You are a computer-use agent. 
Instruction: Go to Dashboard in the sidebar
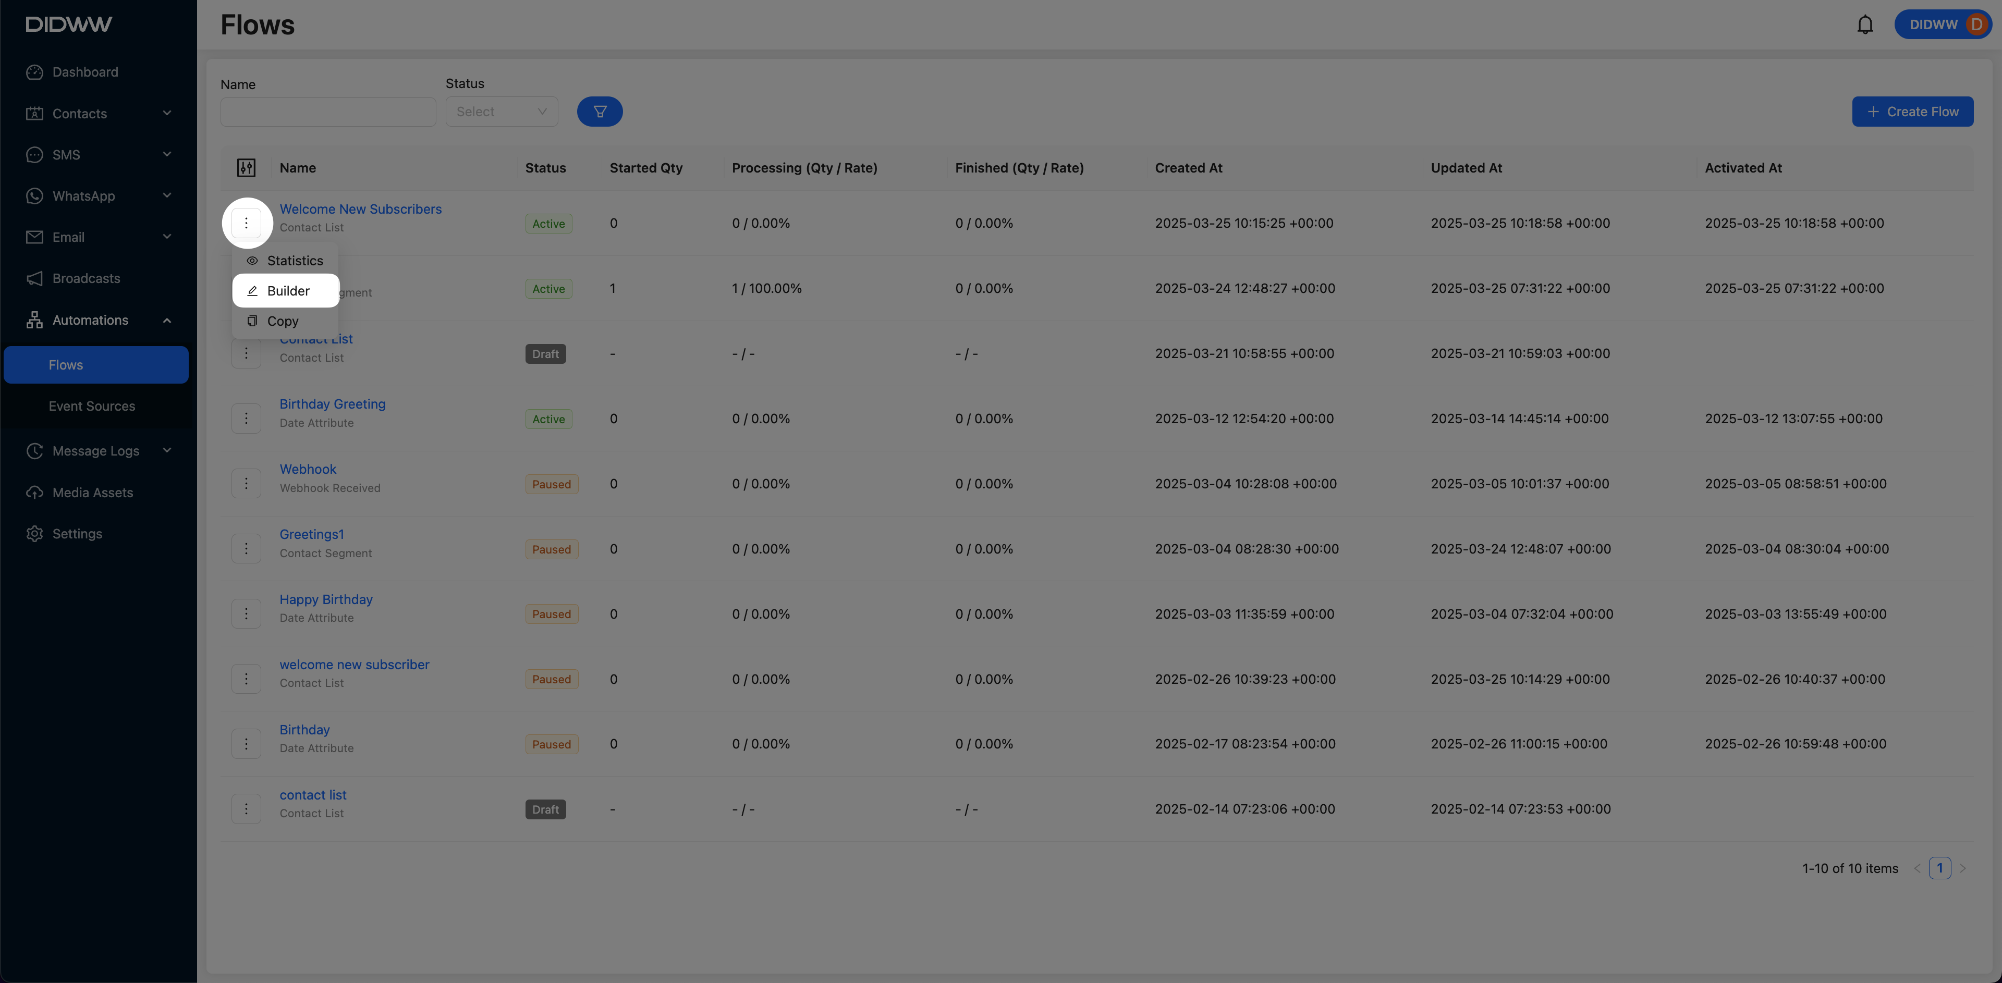[84, 72]
